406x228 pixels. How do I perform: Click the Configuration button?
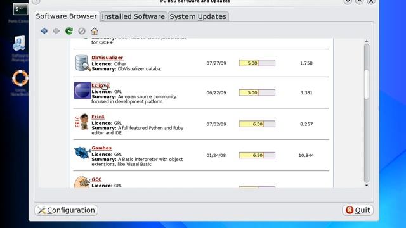pyautogui.click(x=66, y=210)
